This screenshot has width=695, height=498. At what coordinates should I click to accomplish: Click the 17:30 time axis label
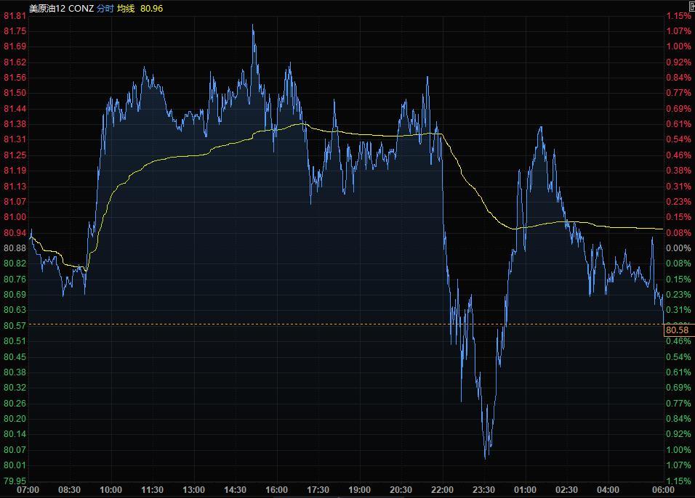[x=318, y=490]
